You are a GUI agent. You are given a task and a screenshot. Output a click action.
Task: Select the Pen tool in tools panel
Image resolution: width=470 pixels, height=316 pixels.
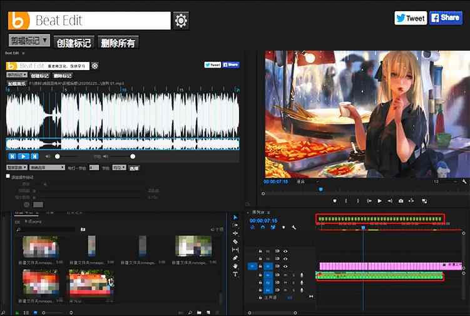[235, 258]
